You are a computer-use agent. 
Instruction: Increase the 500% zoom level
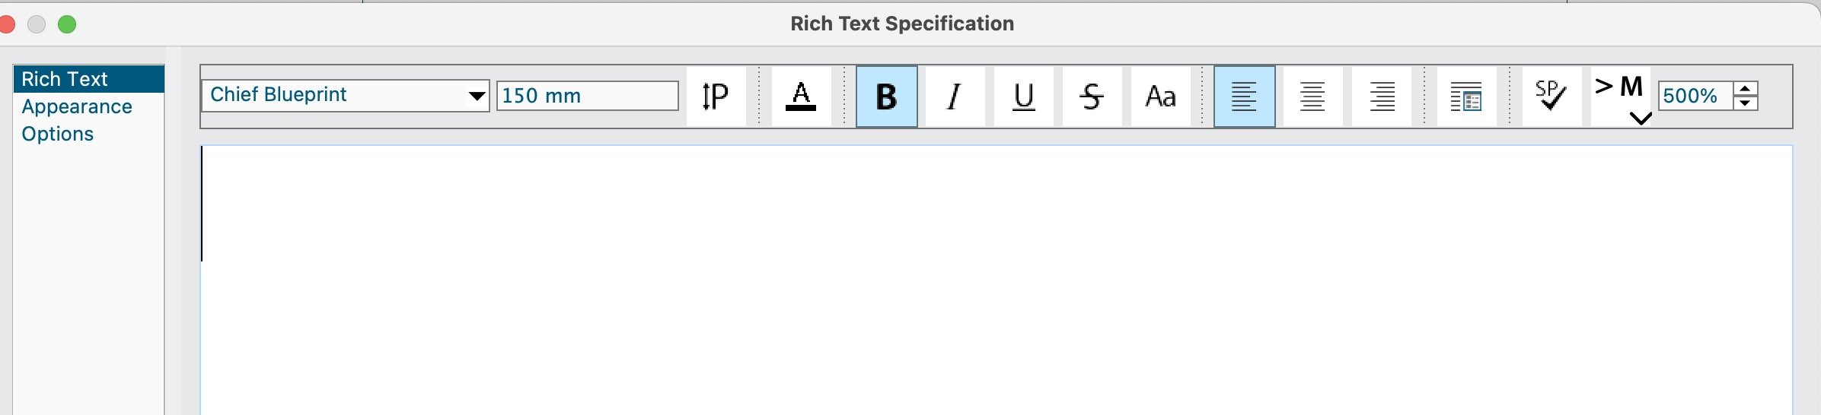click(1745, 88)
